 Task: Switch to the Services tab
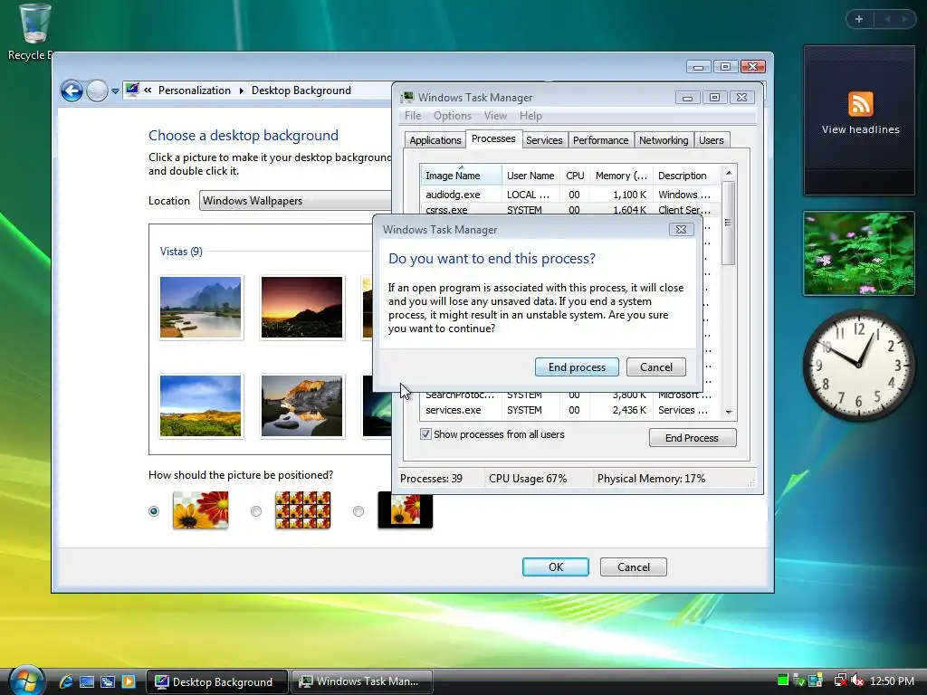click(544, 140)
